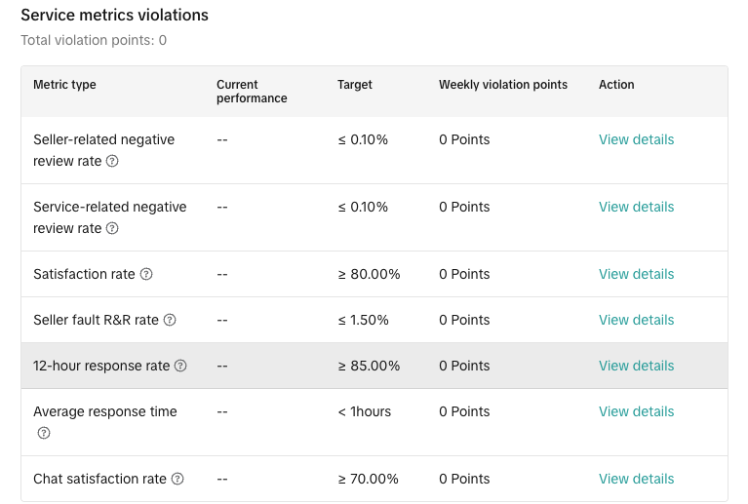Open View details for Seller fault R&R rate
The image size is (748, 504).
coord(636,320)
